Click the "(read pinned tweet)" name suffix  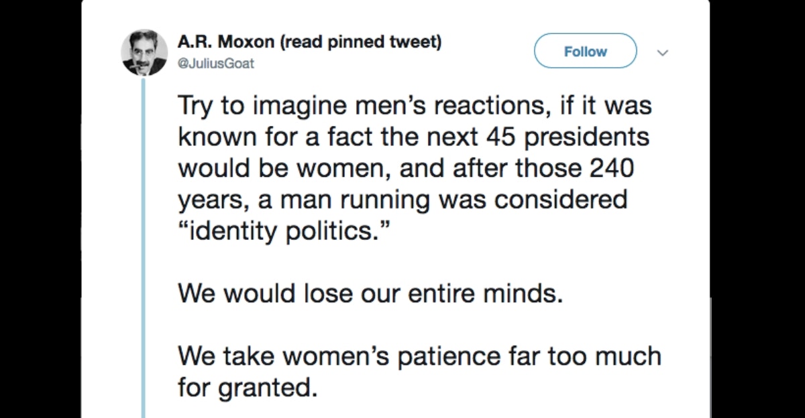click(358, 43)
